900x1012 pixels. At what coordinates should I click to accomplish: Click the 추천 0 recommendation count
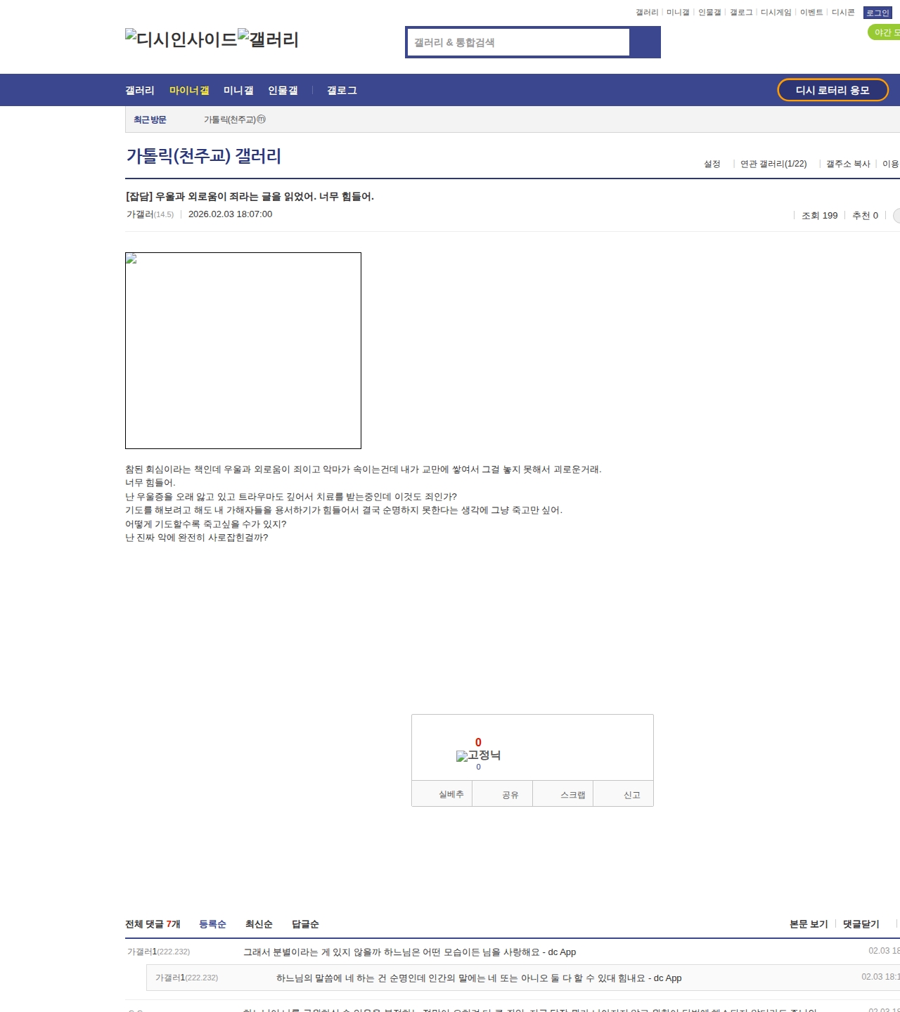click(866, 216)
